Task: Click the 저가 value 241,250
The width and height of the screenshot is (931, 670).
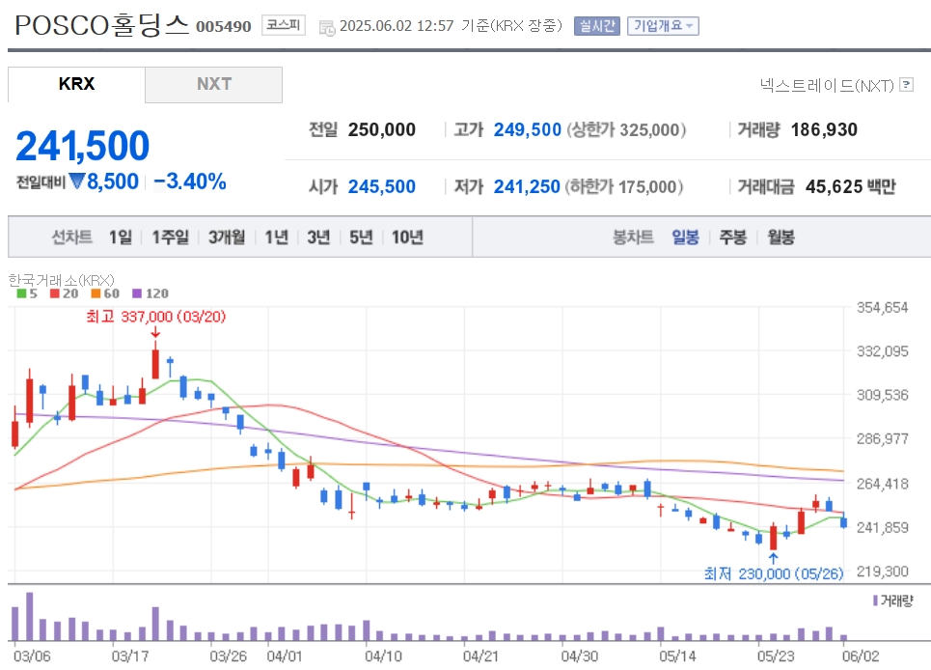Action: click(527, 186)
